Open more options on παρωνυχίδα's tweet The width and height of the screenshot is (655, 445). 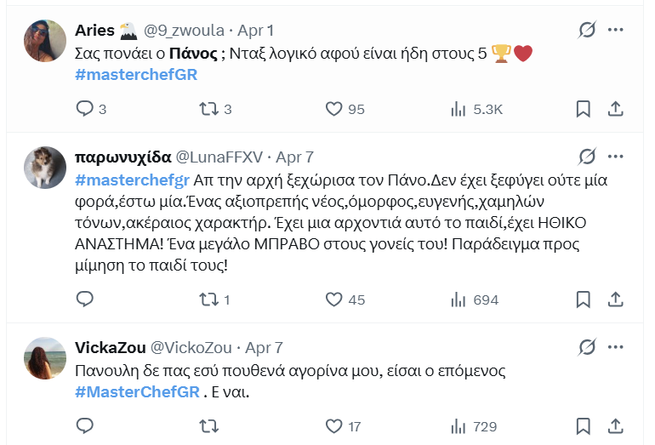pos(616,157)
